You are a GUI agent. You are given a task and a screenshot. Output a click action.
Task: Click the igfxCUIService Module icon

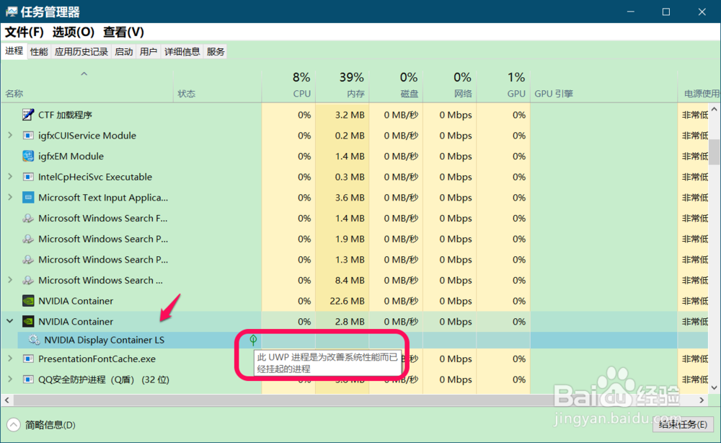(28, 135)
